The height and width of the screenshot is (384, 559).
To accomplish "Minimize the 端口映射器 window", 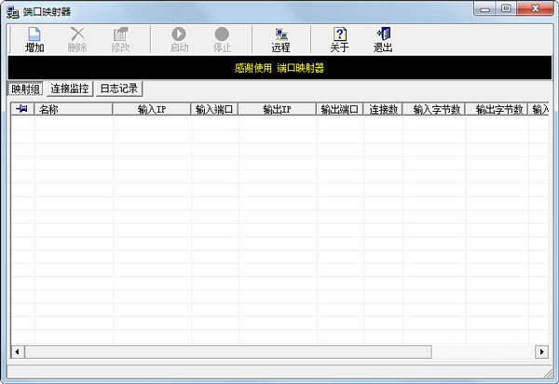I will tap(484, 9).
